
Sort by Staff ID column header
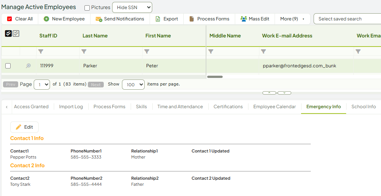[48, 36]
